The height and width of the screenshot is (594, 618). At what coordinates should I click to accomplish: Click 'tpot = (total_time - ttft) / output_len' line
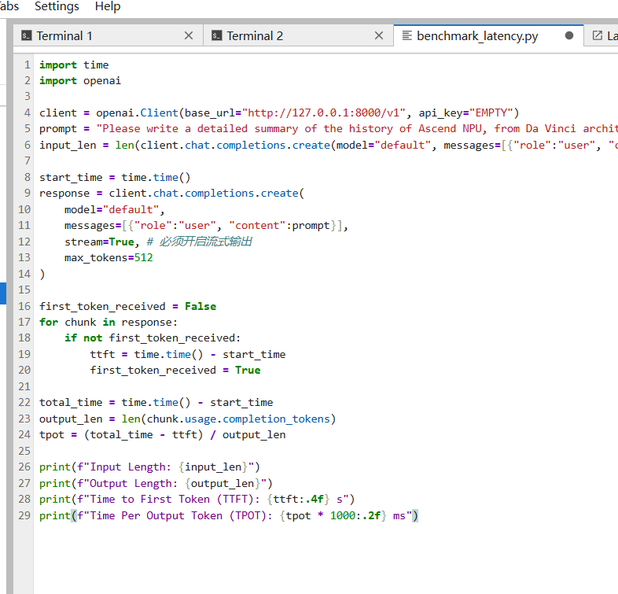tap(163, 435)
